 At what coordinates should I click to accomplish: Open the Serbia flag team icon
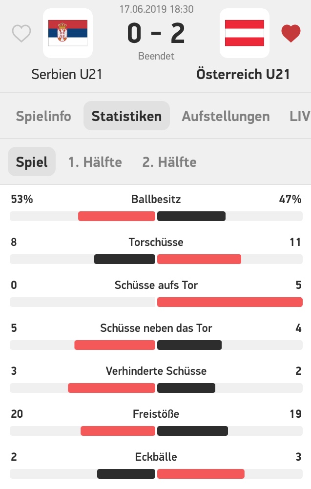pos(68,33)
